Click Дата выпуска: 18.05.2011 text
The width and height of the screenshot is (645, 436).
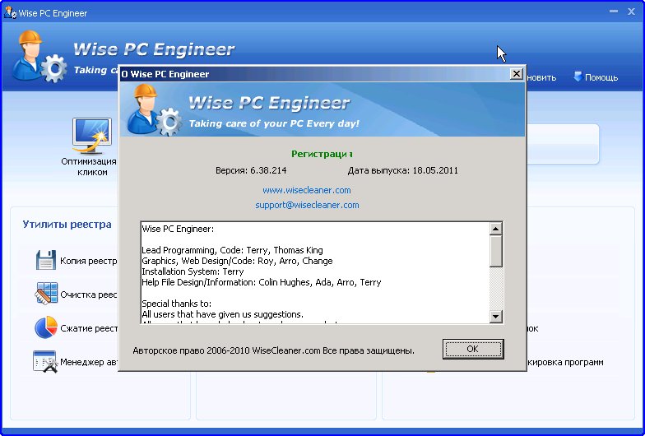pos(403,170)
